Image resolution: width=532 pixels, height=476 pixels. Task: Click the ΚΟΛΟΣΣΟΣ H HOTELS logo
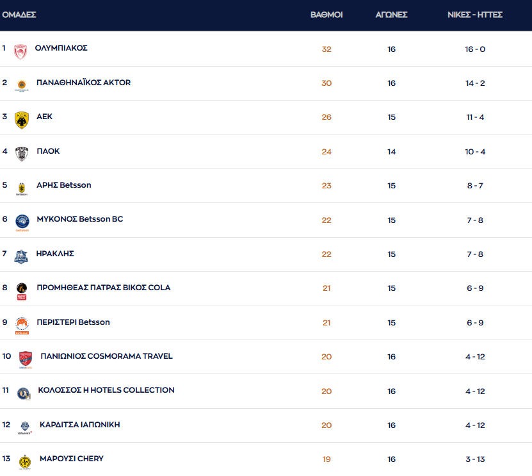tap(24, 393)
